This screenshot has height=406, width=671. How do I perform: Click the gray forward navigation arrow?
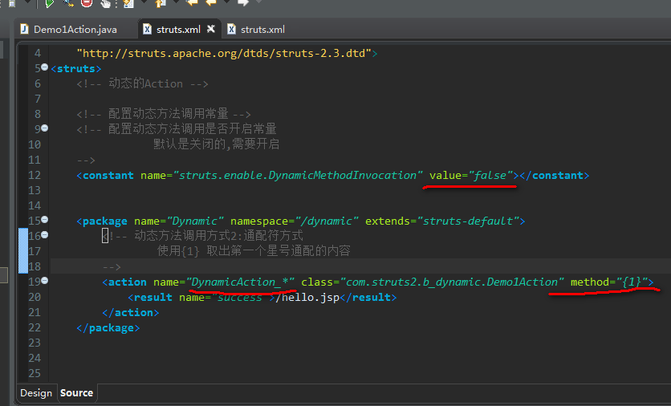242,3
